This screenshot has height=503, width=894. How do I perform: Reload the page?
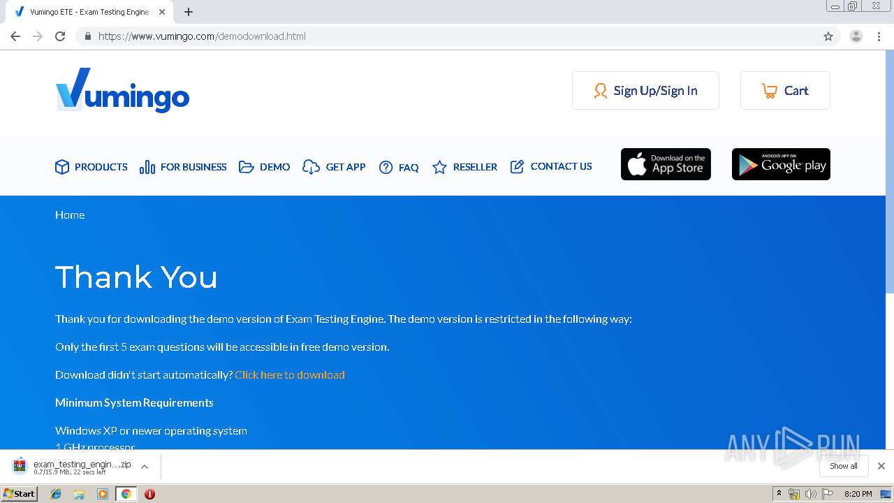60,36
